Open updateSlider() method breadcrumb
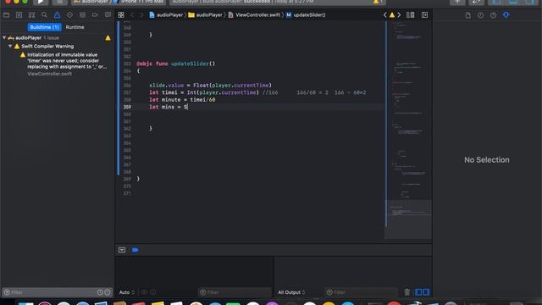Screen dimensions: 542x305 click(306, 15)
